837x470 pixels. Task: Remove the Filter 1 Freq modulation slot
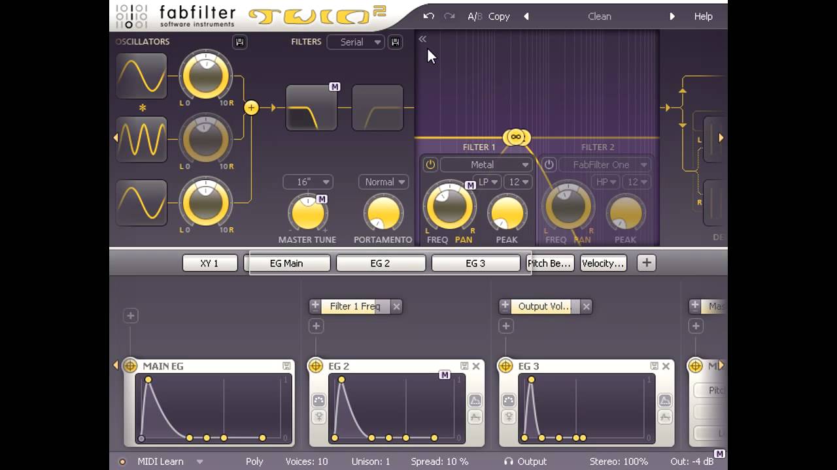click(396, 306)
